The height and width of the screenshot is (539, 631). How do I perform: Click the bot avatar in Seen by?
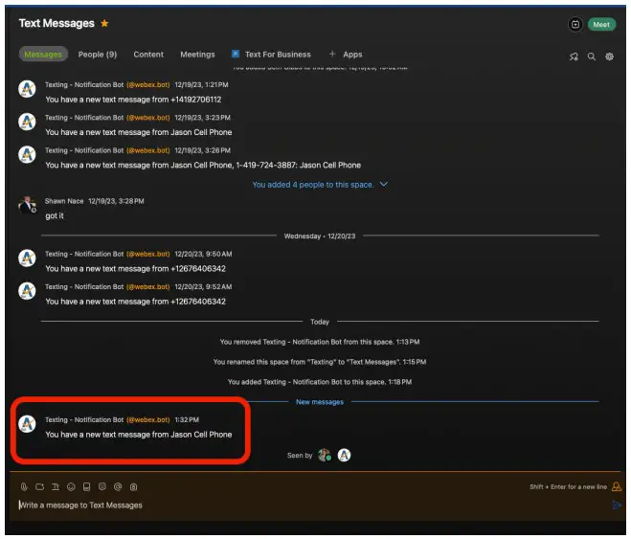pos(344,456)
